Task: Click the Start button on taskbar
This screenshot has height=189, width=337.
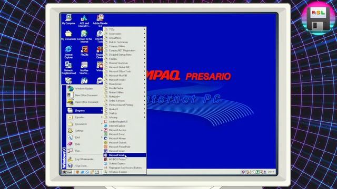Action: point(67,172)
